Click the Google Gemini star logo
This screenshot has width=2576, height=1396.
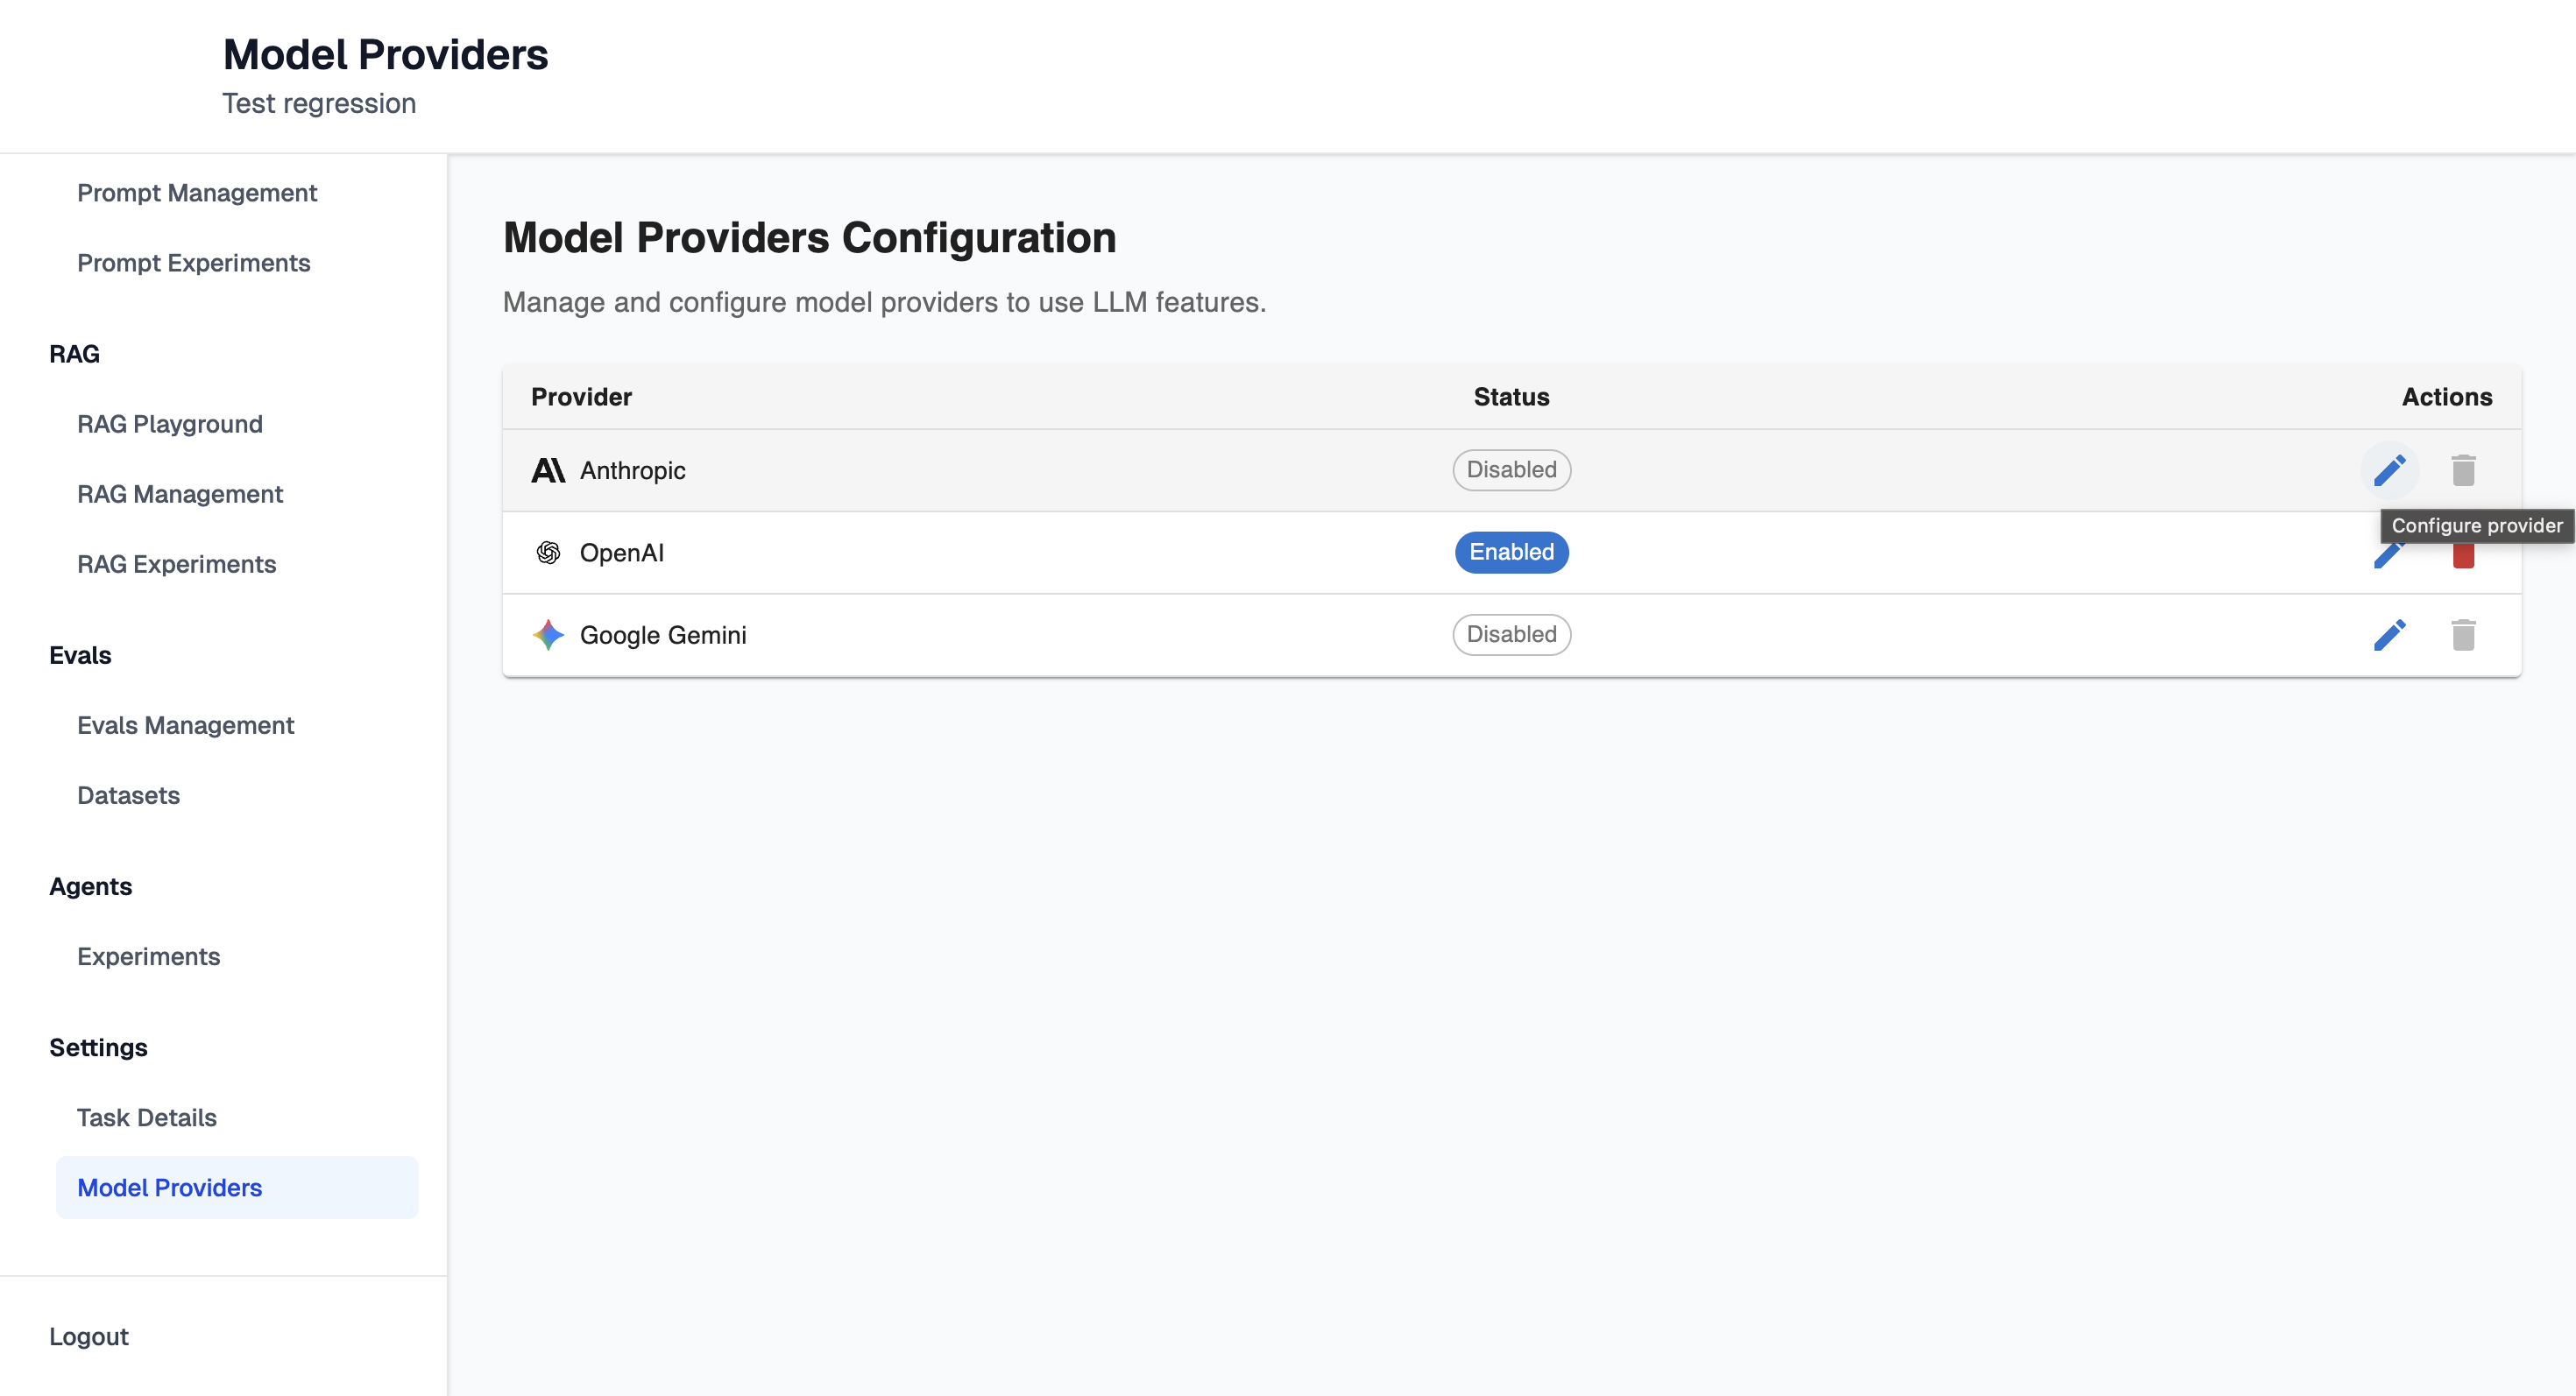pos(548,635)
